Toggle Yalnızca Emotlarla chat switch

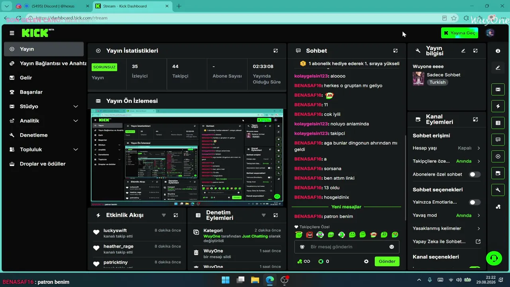click(x=475, y=202)
